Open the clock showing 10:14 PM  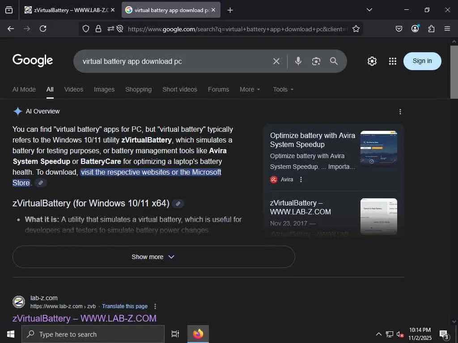coord(420,334)
